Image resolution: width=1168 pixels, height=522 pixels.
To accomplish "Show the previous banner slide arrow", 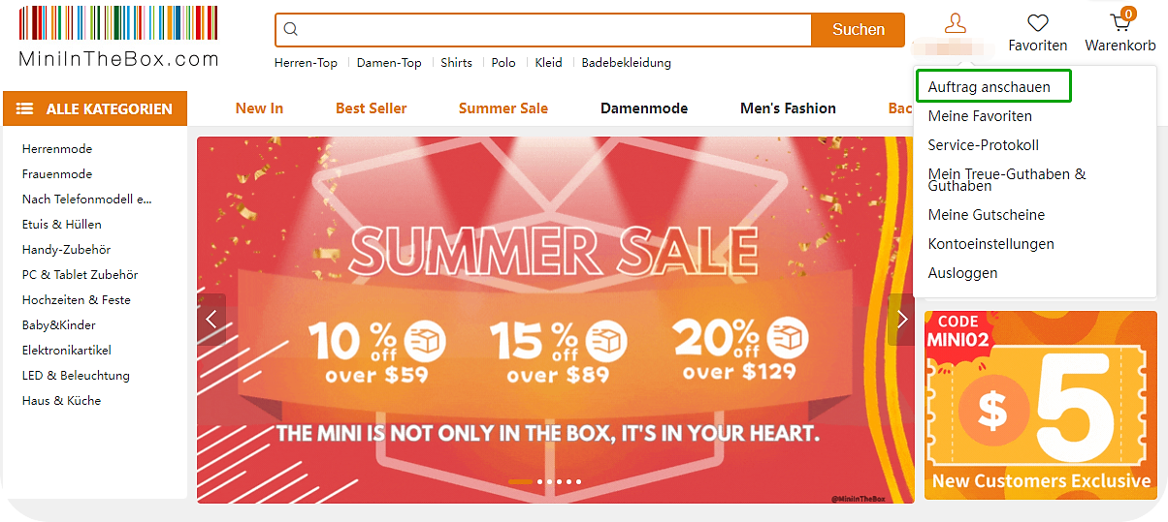I will [211, 320].
